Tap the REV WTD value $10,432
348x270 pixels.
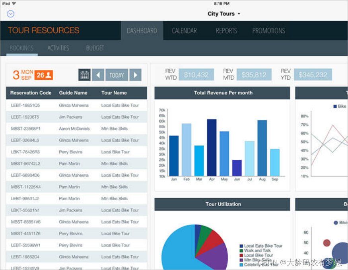196,74
